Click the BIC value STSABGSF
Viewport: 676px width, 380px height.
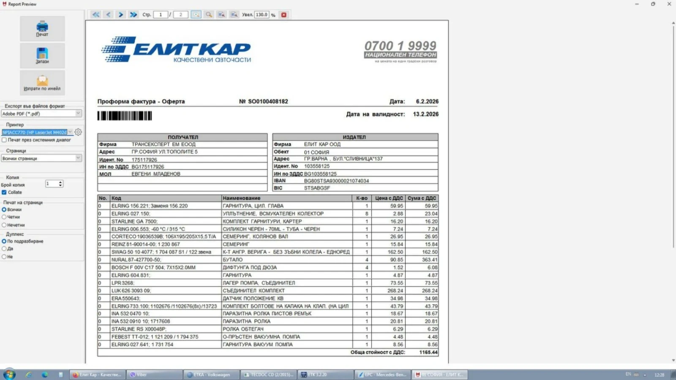tap(317, 188)
